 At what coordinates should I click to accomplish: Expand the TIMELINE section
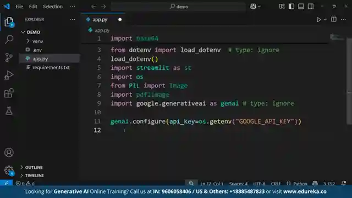tap(34, 175)
